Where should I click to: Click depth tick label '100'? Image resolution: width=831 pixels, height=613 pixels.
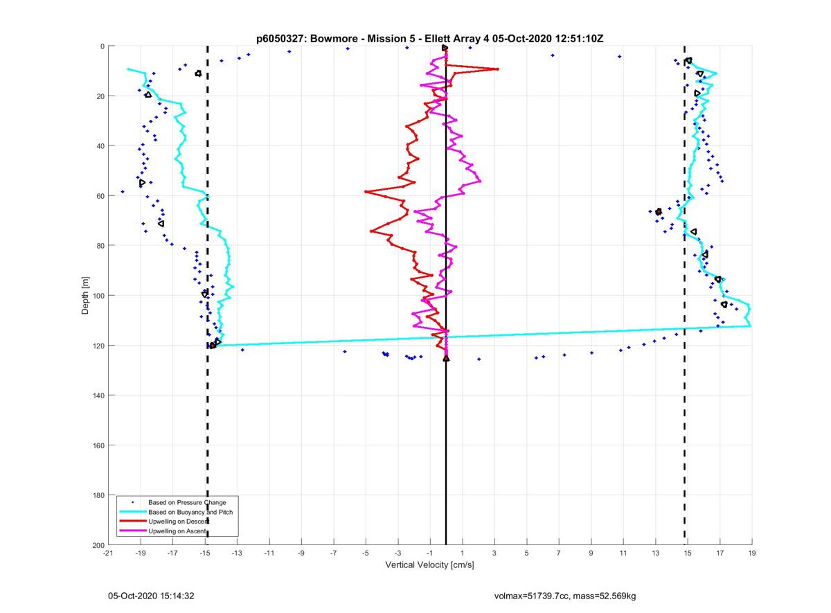(x=98, y=296)
